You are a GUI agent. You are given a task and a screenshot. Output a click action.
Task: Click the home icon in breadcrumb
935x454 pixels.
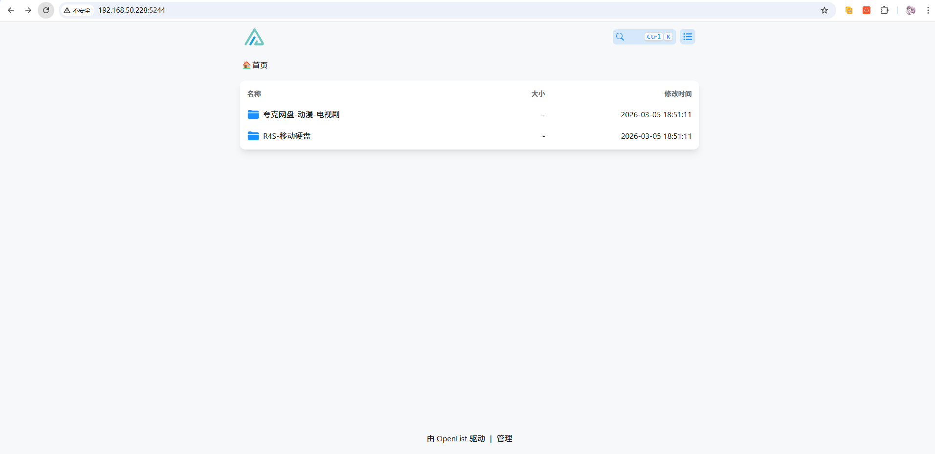coord(246,65)
